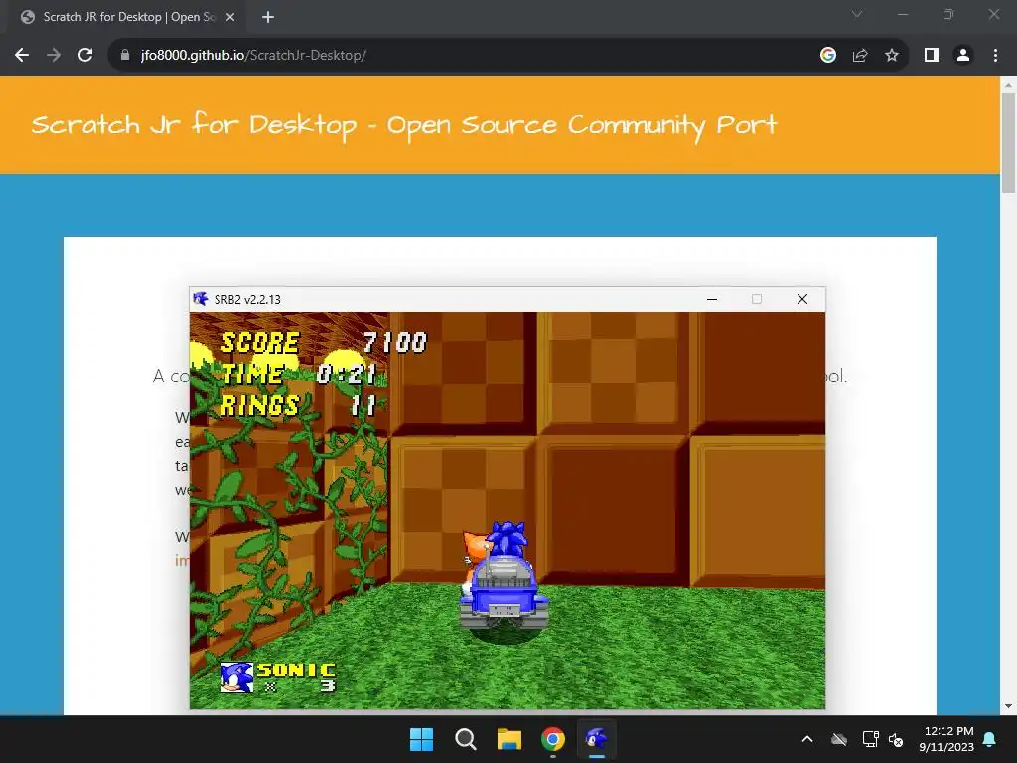Open Windows taskbar search
Image resolution: width=1017 pixels, height=763 pixels.
tap(465, 739)
